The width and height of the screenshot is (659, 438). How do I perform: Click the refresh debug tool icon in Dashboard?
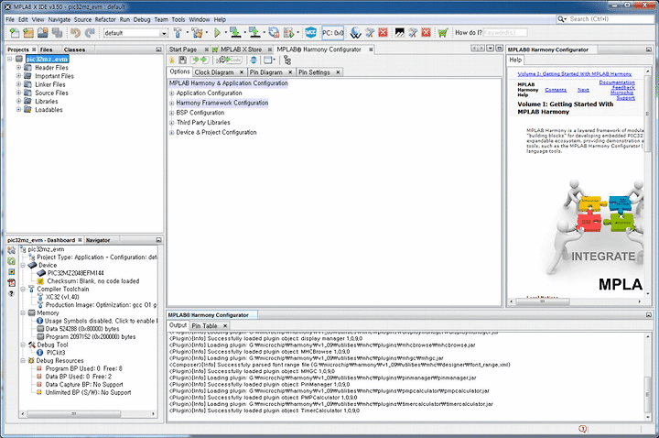11,261
